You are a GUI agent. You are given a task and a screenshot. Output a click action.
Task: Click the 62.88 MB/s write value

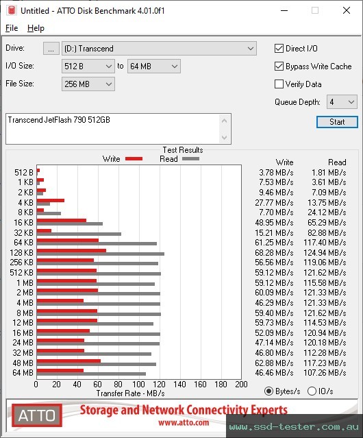point(274,363)
